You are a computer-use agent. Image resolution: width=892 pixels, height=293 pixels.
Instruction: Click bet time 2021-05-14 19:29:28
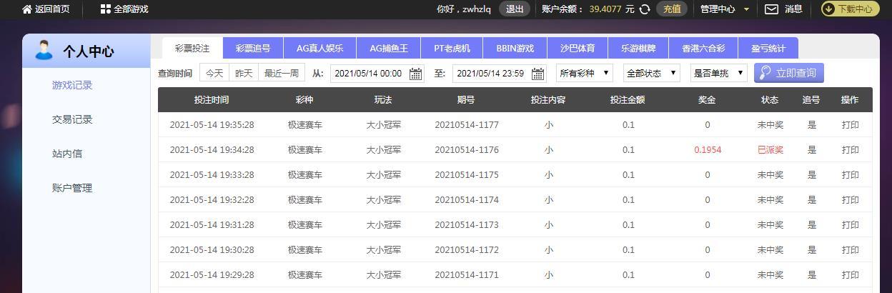[x=212, y=275]
